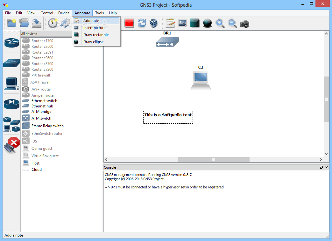Open the View menu
The image size is (332, 241).
(31, 13)
